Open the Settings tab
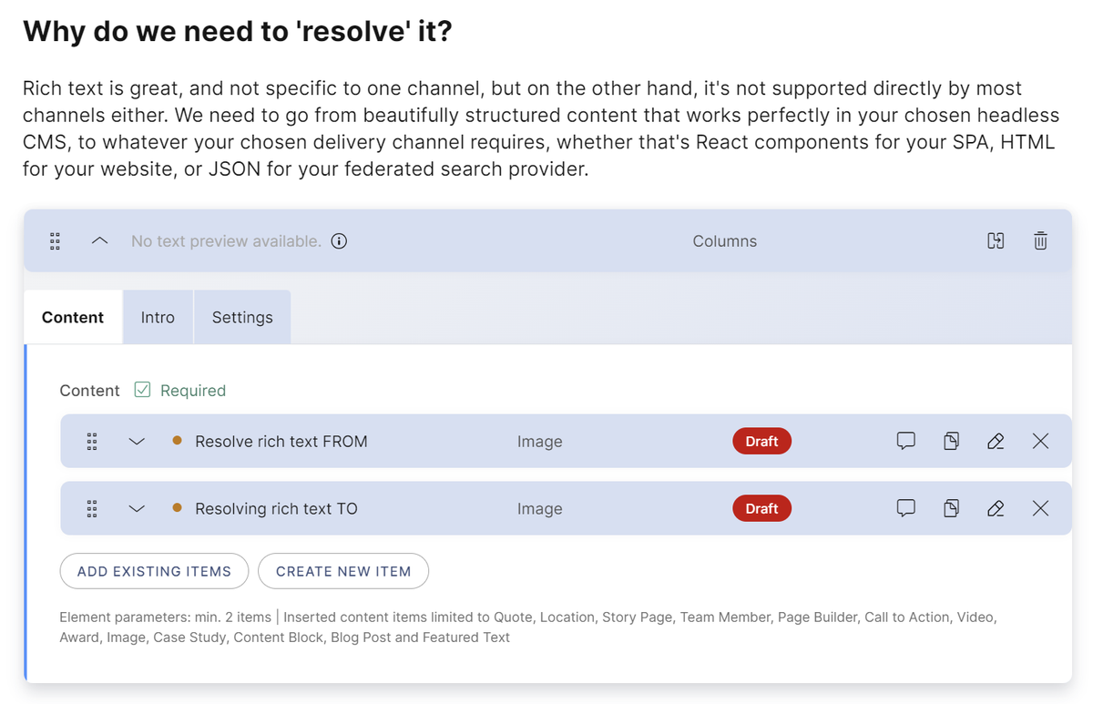This screenshot has width=1093, height=704. pyautogui.click(x=242, y=318)
